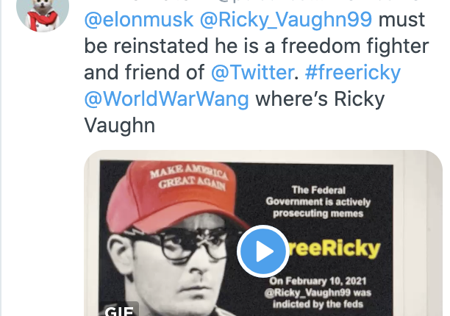Image resolution: width=450 pixels, height=316 pixels.
Task: Click the 'where's Ricky' tweet text
Action: pyautogui.click(x=320, y=99)
